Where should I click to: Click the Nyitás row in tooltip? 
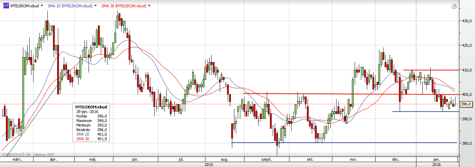(91, 116)
